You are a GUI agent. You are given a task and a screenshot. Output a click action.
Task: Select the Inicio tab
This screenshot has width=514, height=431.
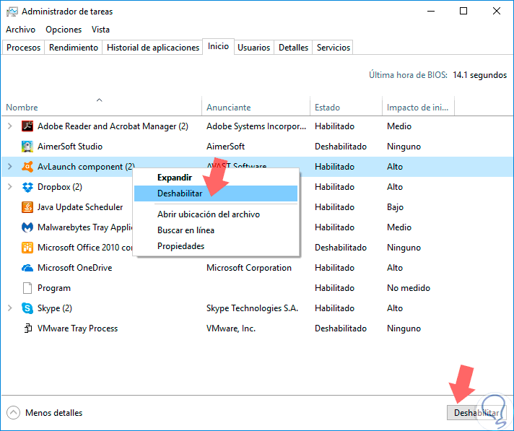(x=218, y=46)
